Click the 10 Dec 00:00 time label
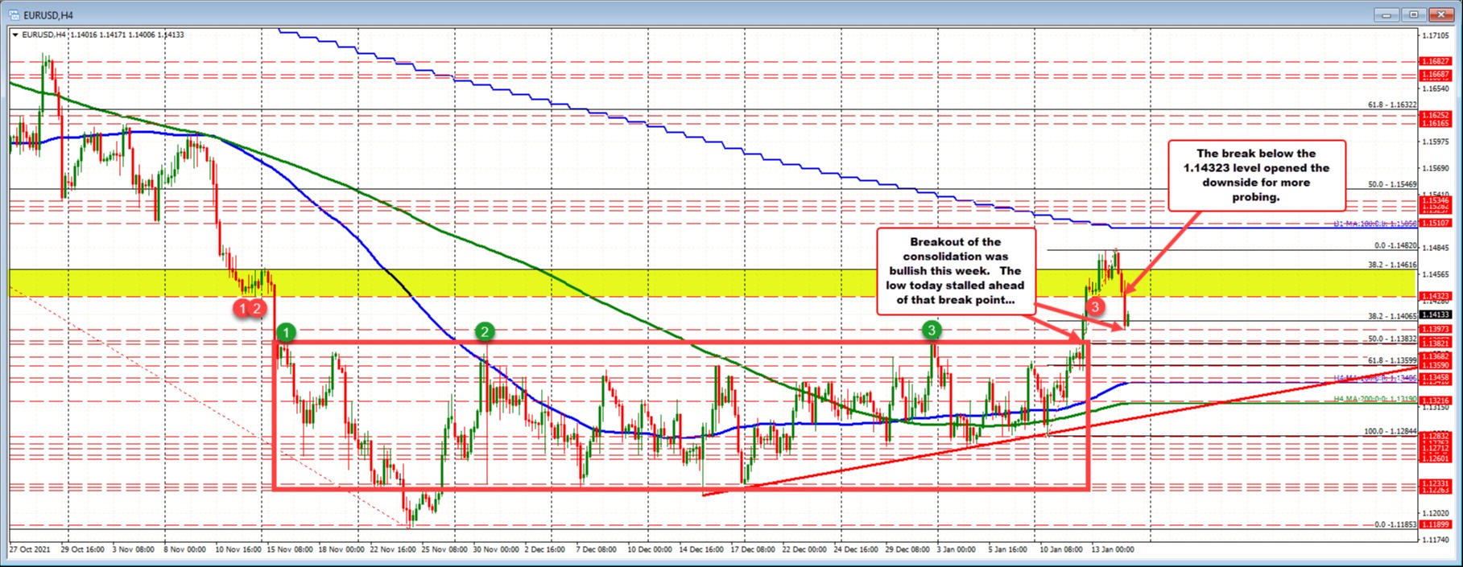Image resolution: width=1463 pixels, height=567 pixels. [x=650, y=549]
